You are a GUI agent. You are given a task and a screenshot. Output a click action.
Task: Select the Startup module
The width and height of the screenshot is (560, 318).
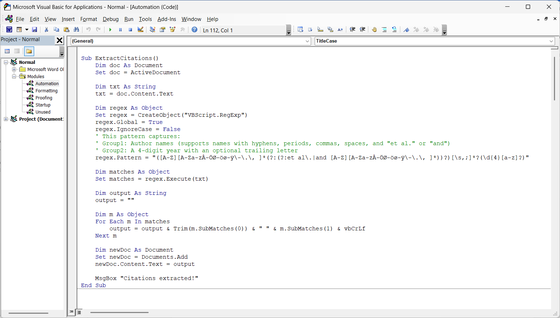click(x=43, y=105)
